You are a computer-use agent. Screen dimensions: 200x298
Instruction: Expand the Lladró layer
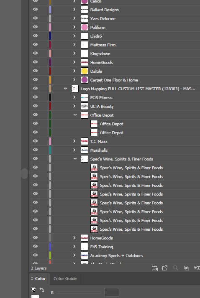click(x=74, y=36)
